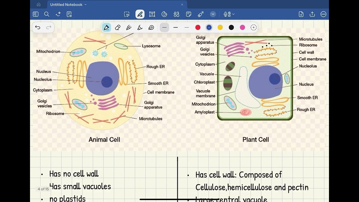Click the 'Has no cell wall' note
The image size is (359, 202).
[x=74, y=174]
